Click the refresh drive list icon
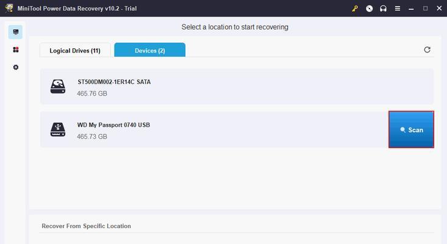The width and height of the screenshot is (447, 244). pyautogui.click(x=427, y=50)
